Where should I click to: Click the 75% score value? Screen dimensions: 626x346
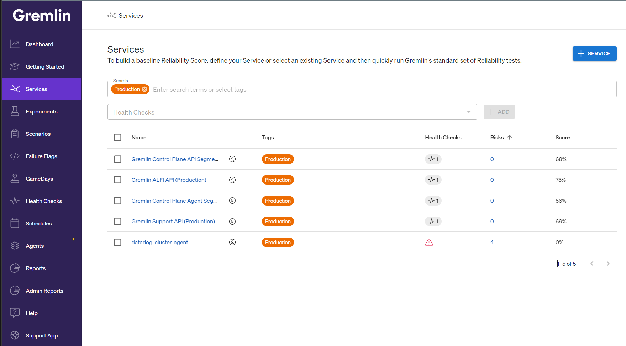point(561,180)
